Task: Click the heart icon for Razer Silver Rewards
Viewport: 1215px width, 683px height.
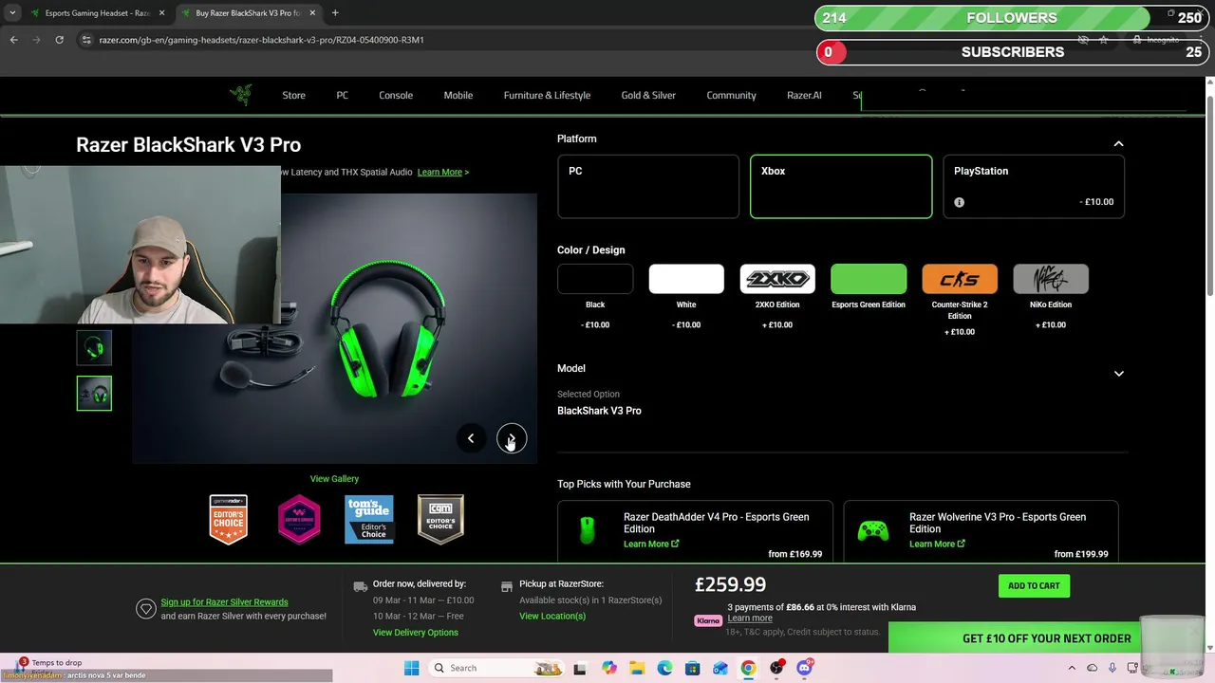Action: (x=145, y=609)
